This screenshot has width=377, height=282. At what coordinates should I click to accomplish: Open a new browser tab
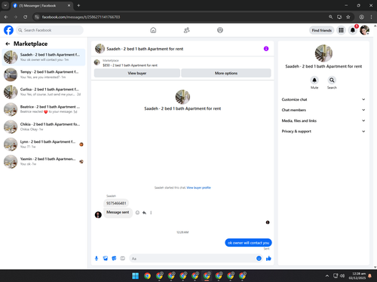(78, 5)
